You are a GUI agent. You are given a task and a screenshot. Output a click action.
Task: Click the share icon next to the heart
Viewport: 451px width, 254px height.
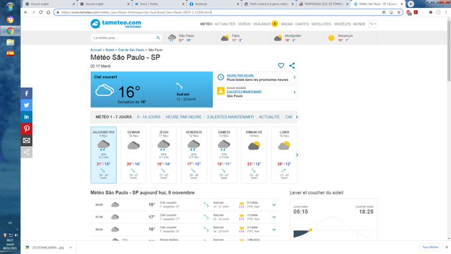[x=292, y=66]
